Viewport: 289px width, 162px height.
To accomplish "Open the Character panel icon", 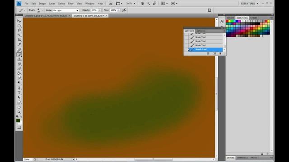I will (x=222, y=22).
